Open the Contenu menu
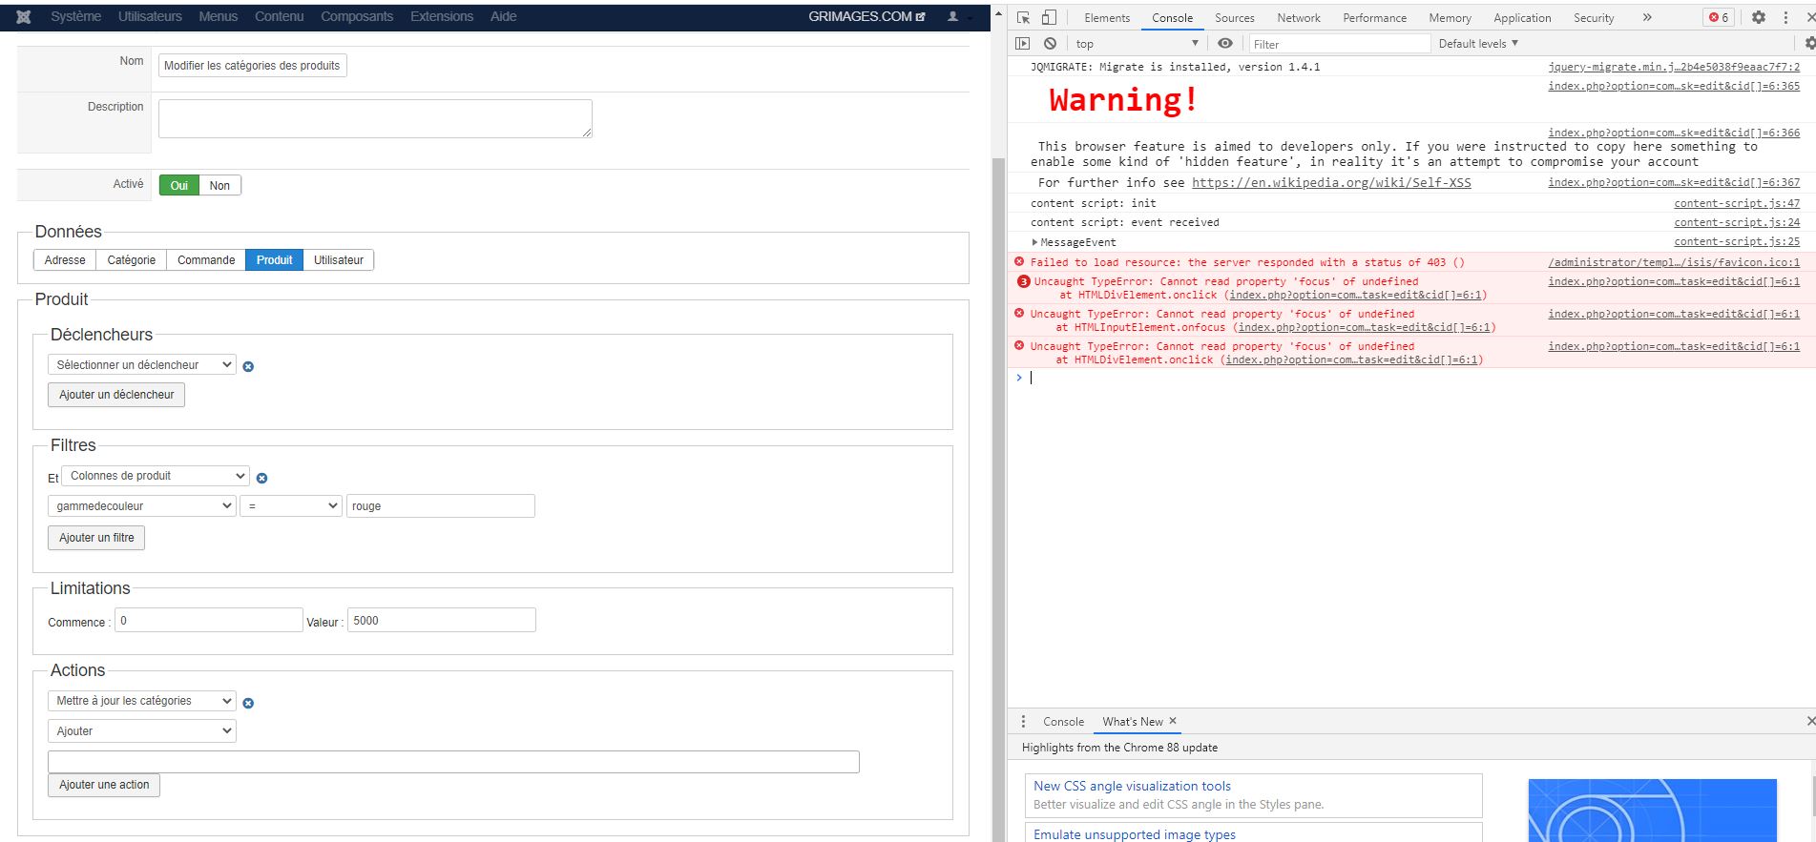The height and width of the screenshot is (842, 1816). pyautogui.click(x=279, y=16)
